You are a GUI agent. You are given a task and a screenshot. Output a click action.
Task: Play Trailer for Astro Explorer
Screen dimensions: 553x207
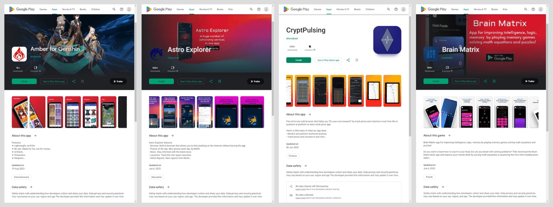[x=255, y=81]
